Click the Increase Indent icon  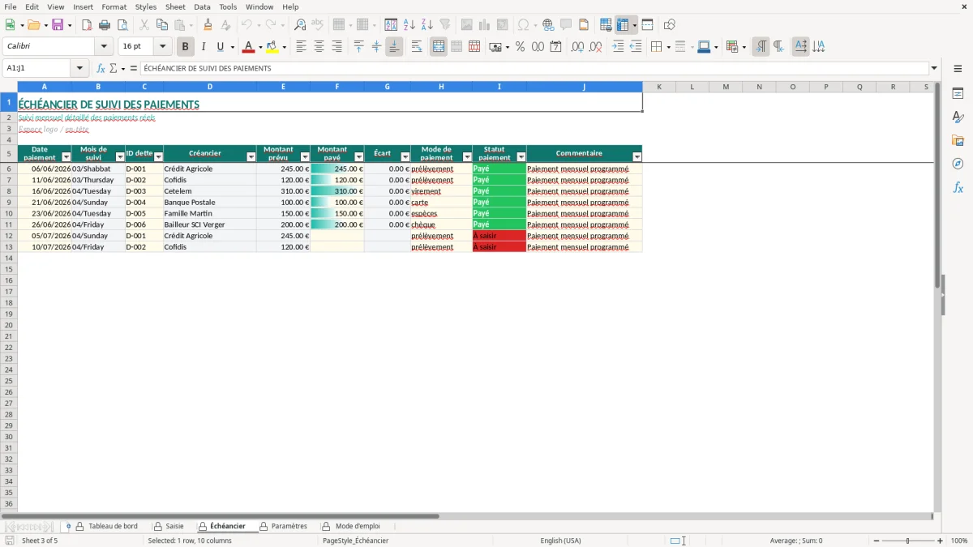pos(618,47)
